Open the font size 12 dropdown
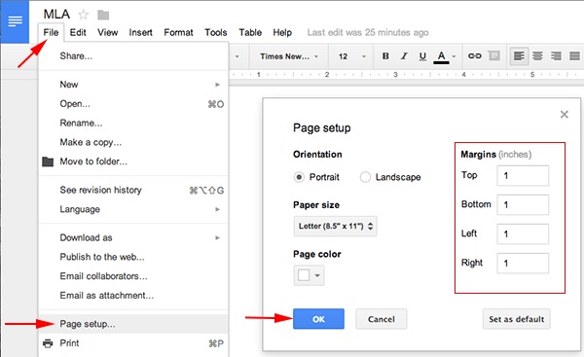The height and width of the screenshot is (357, 584). point(352,56)
